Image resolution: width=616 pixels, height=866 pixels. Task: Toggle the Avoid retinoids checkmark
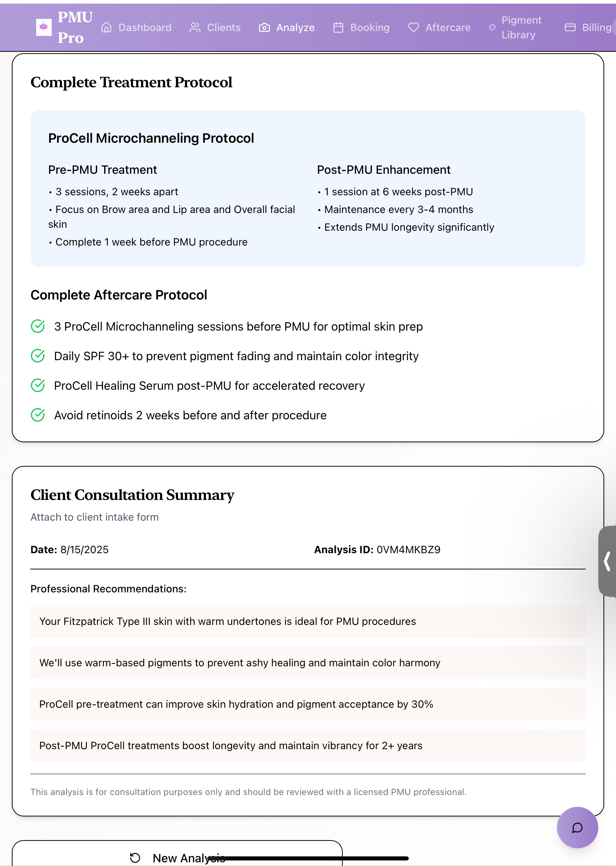pyautogui.click(x=37, y=415)
